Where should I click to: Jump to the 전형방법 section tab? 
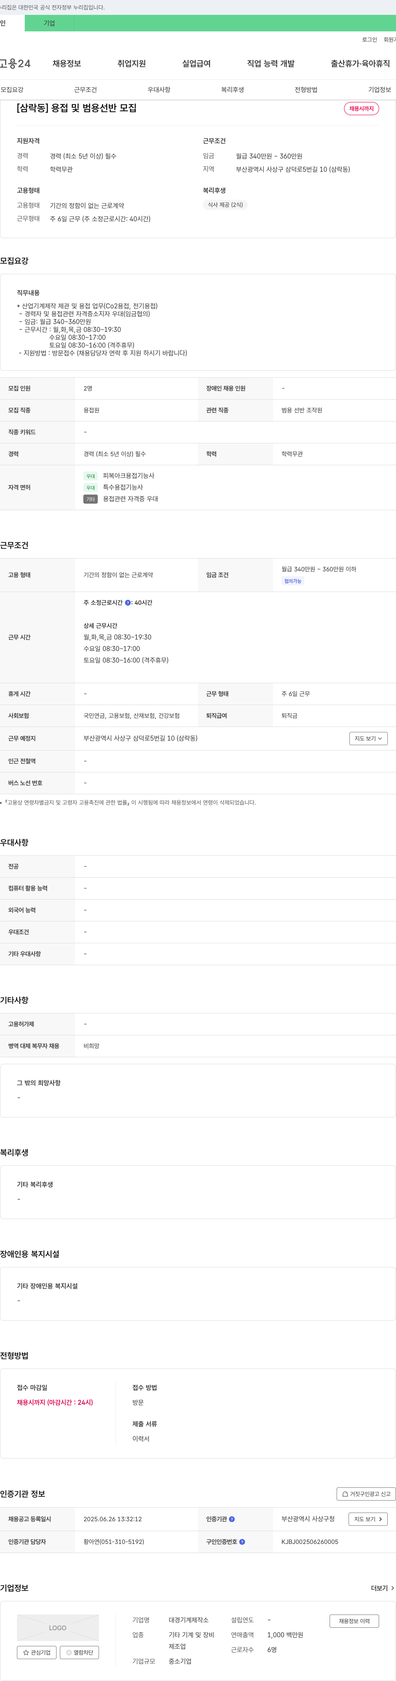point(306,90)
